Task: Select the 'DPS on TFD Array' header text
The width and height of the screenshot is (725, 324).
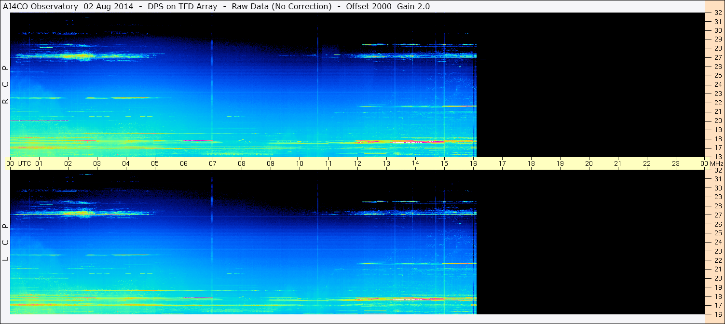Action: coord(183,6)
